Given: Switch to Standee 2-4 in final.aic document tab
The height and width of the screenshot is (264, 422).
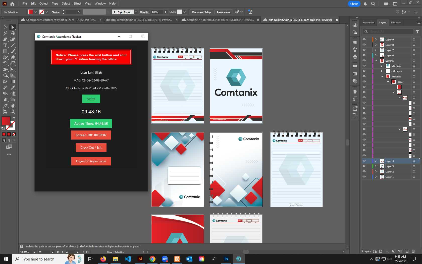Looking at the screenshot, I should 220,20.
